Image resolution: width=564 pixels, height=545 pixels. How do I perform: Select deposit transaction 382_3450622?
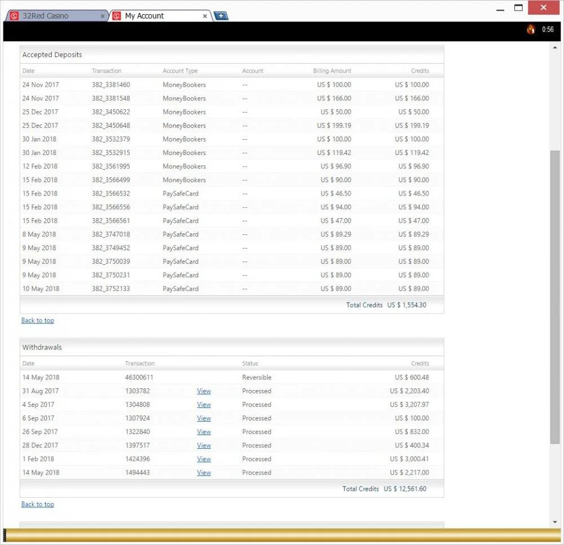point(111,112)
